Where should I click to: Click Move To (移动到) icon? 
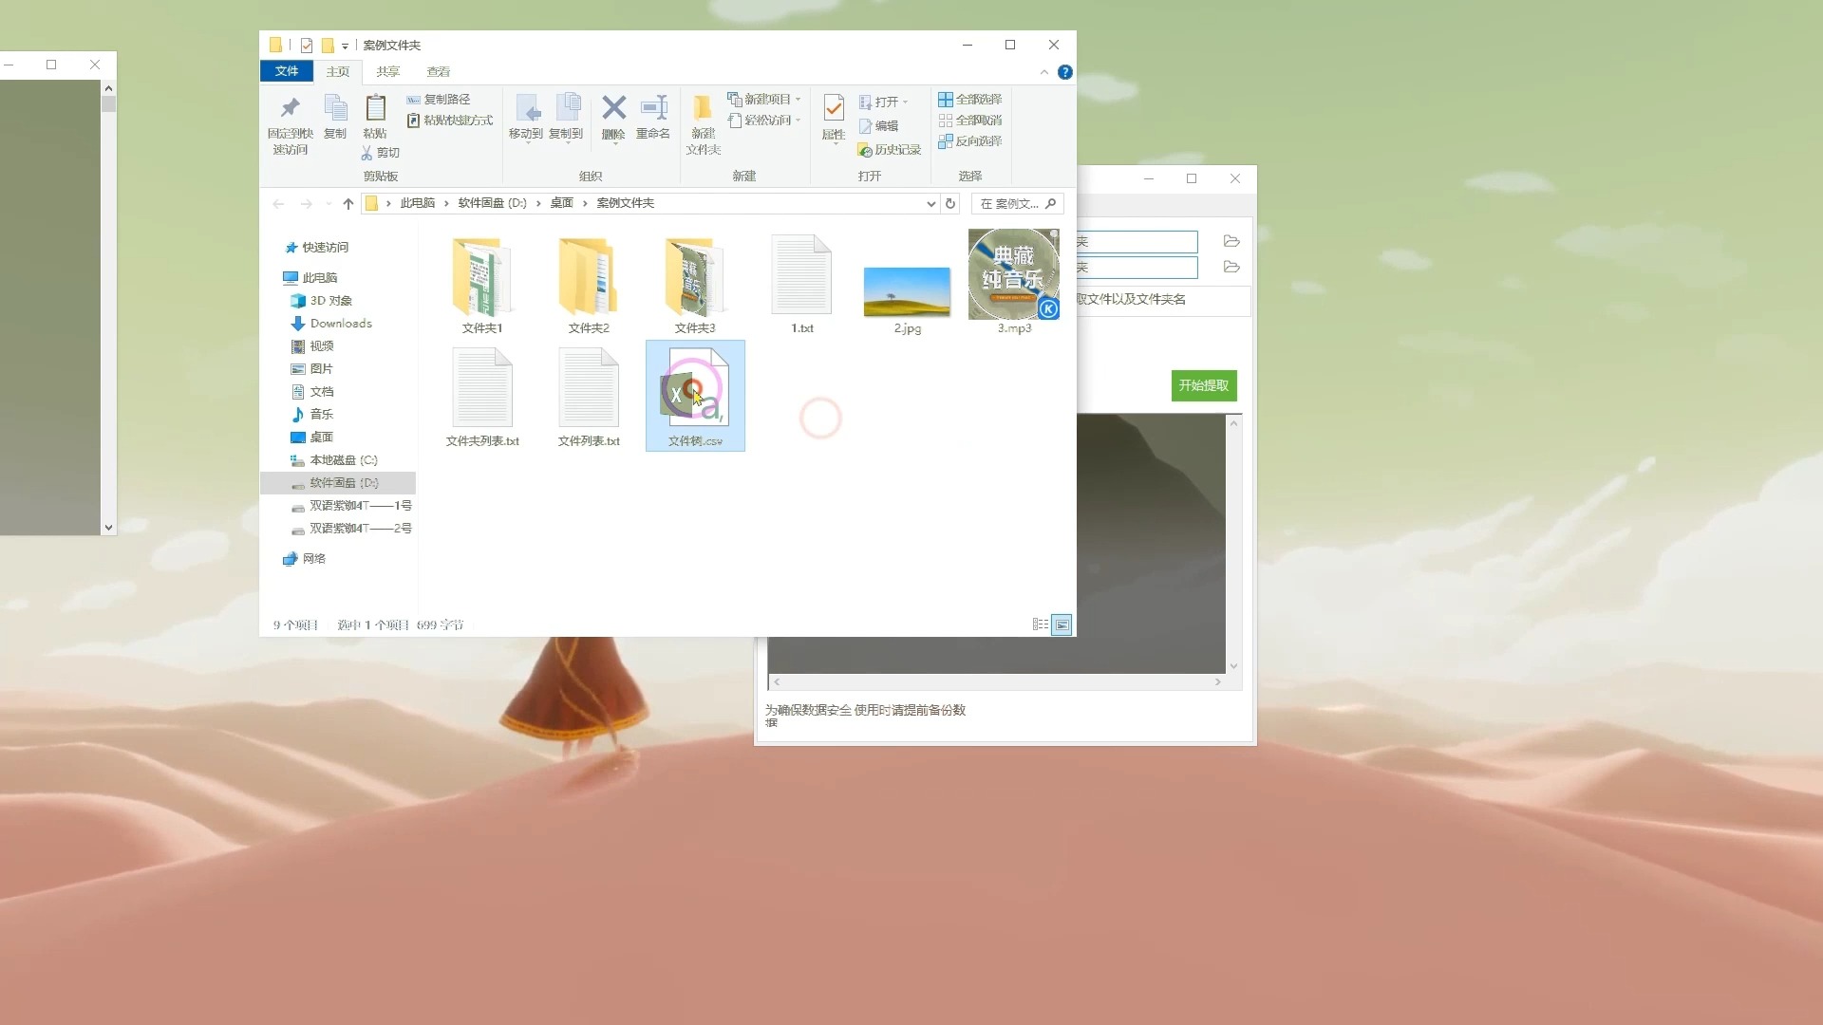pyautogui.click(x=526, y=108)
